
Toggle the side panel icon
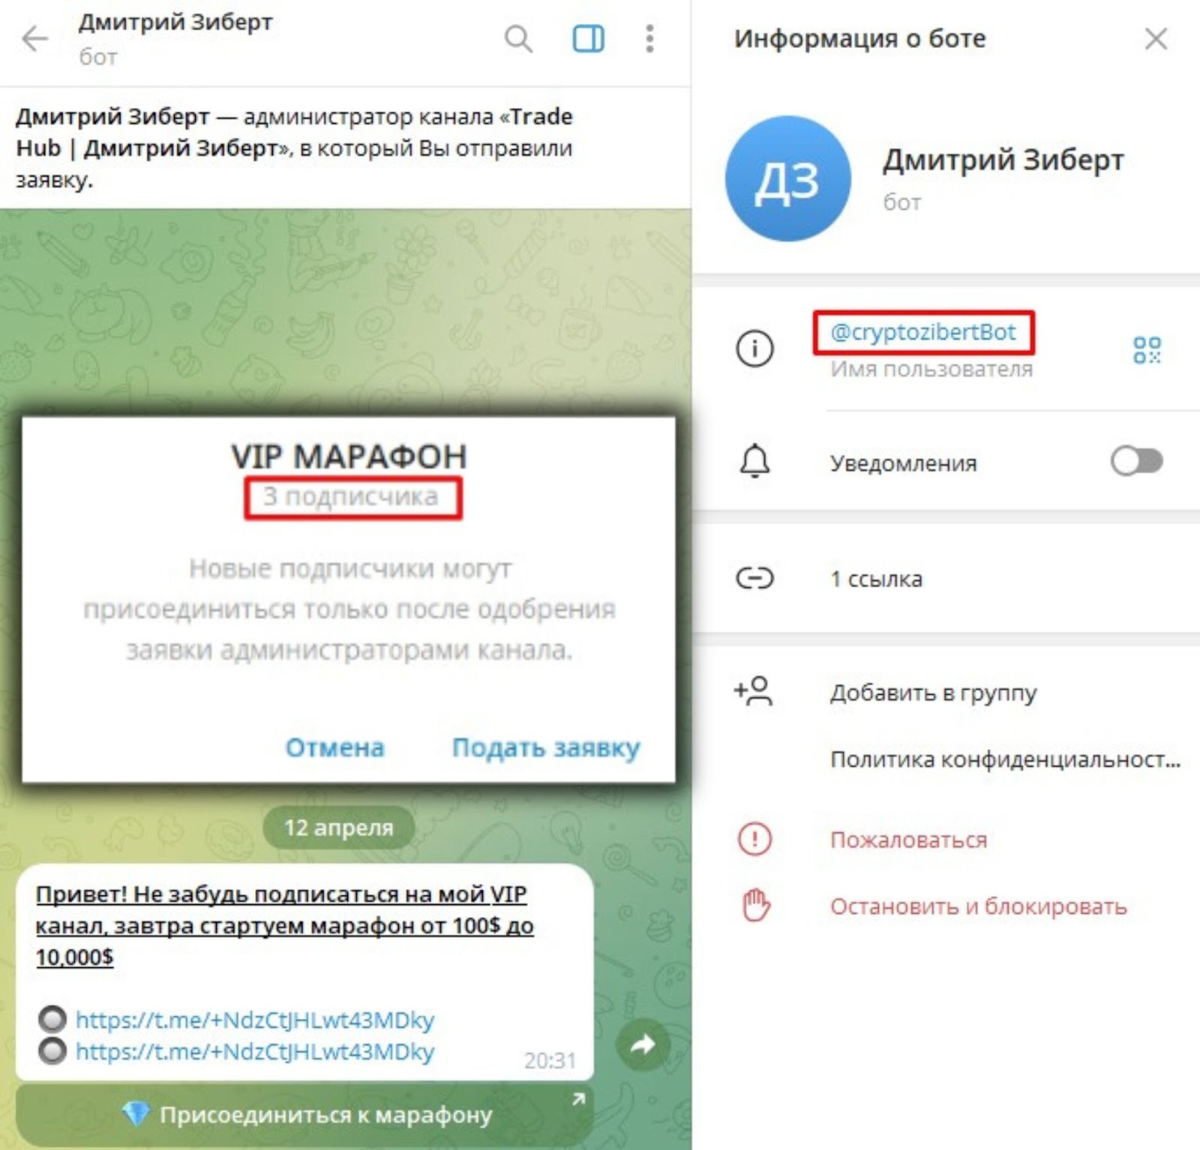[x=588, y=38]
